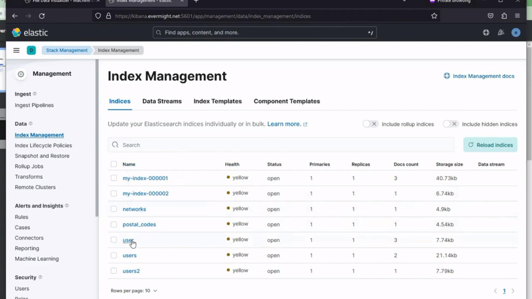The height and width of the screenshot is (299, 532).
Task: Open Index Lifecycle Policies in sidebar
Action: [x=43, y=145]
